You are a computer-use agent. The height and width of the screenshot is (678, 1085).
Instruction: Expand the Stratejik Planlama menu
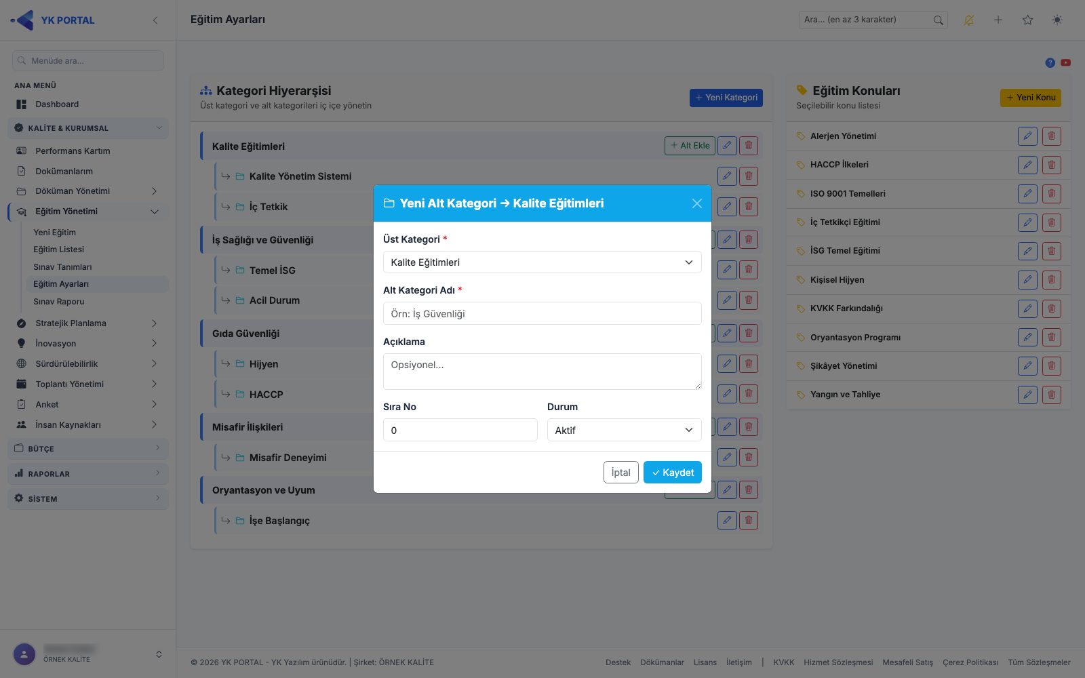[88, 323]
